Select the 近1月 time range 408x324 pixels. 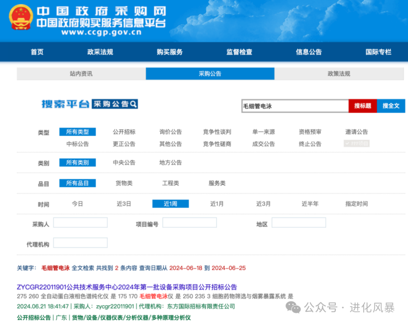tap(216, 204)
